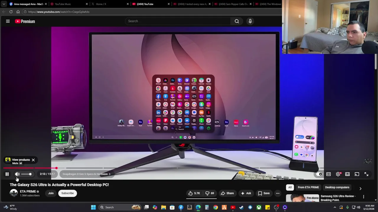Screen dimensions: 378x212
Task: Open the browser tab list dropdown
Action: pyautogui.click(x=4, y=4)
